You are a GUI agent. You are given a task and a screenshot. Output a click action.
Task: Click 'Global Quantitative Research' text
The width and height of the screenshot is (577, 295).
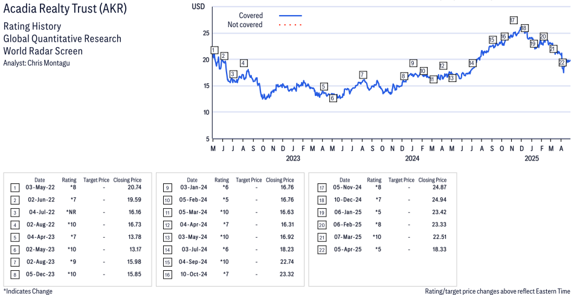(x=62, y=39)
